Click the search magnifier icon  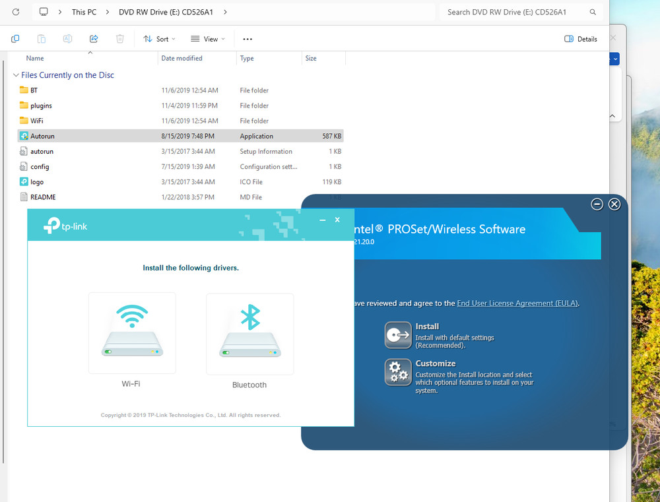593,12
